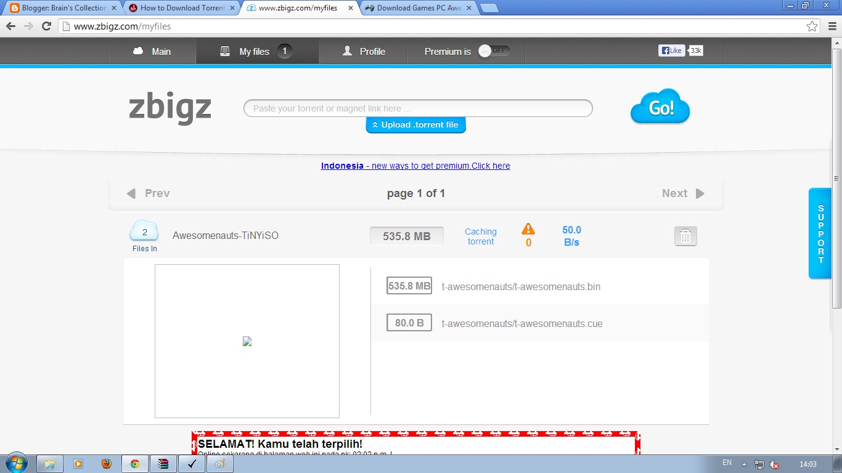The image size is (842, 473).
Task: Click the 50.0 B/s speed text
Action: click(x=571, y=236)
